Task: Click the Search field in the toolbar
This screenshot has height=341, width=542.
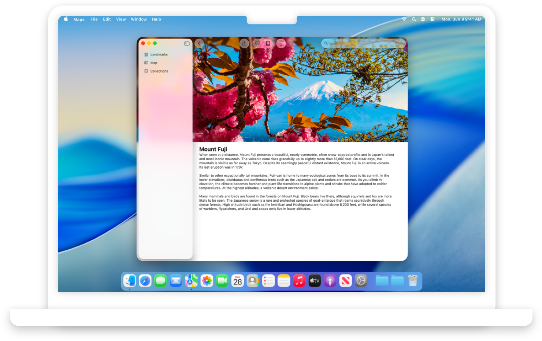Action: coord(363,43)
